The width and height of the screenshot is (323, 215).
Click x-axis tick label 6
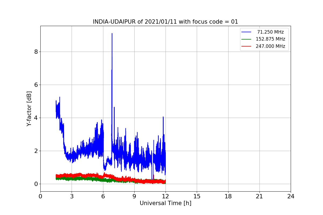103,196
